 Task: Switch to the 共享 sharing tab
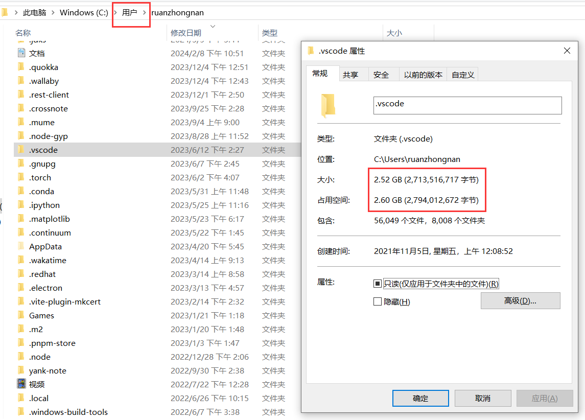pyautogui.click(x=350, y=75)
